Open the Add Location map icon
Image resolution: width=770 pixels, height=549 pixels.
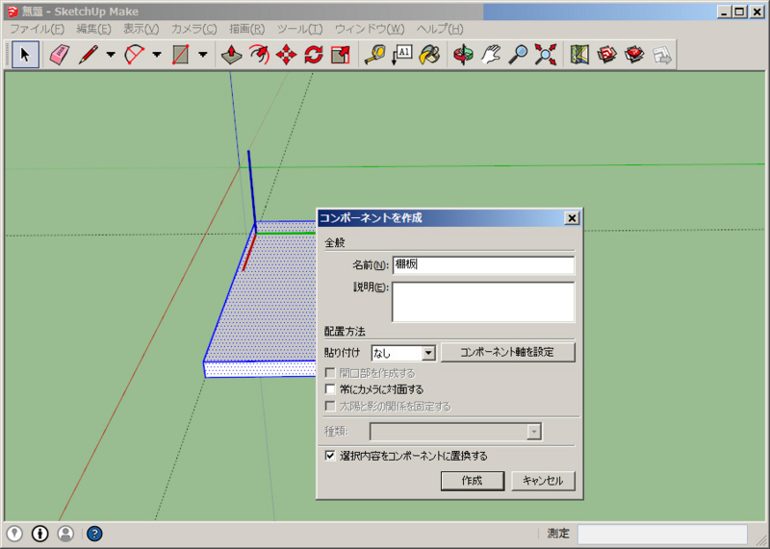click(580, 55)
